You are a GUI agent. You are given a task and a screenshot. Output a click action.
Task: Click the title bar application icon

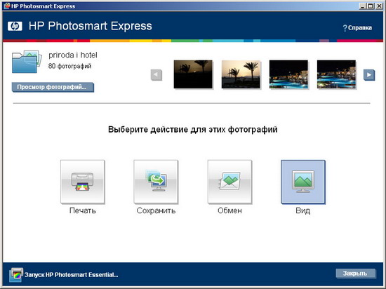click(7, 6)
